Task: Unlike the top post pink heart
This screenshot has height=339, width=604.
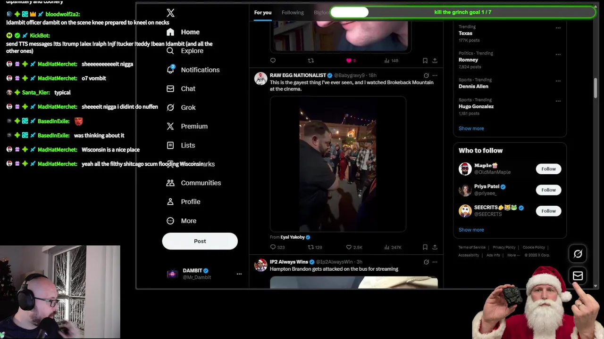Action: 349,60
